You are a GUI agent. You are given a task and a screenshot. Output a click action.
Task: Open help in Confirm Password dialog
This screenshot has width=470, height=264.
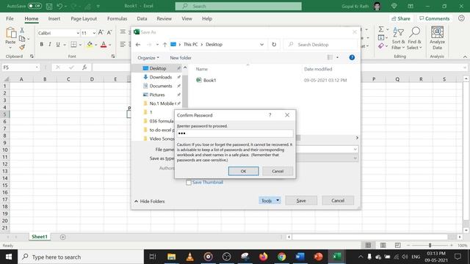pos(270,115)
